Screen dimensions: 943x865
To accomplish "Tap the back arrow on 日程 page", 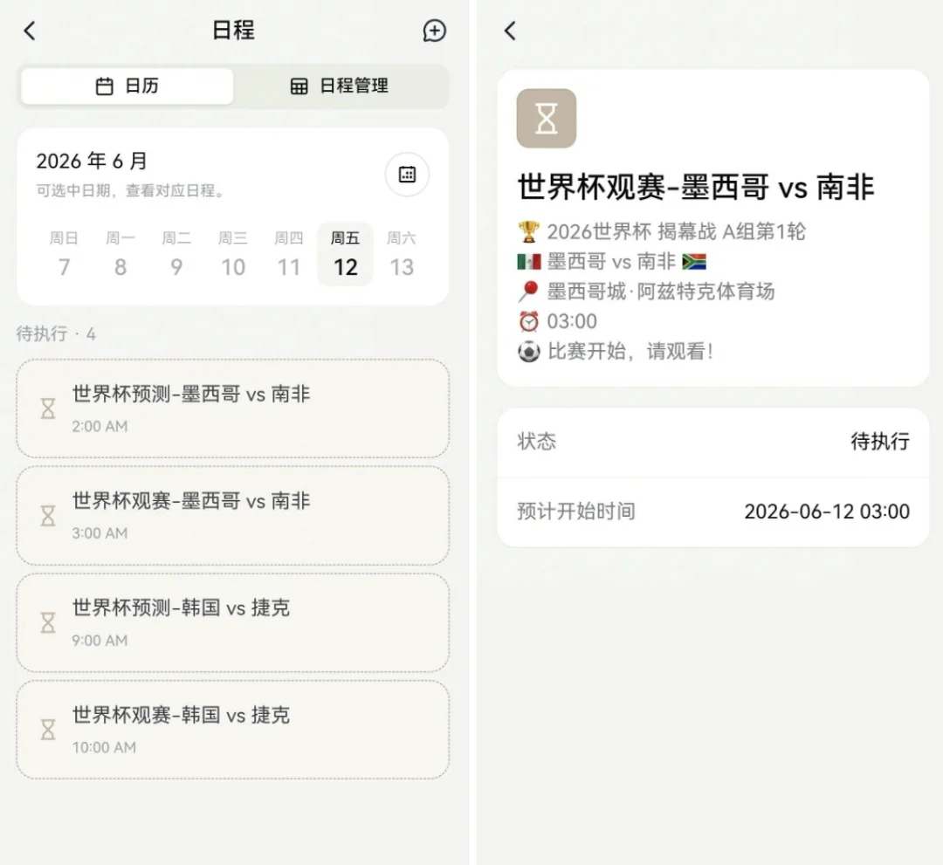I will (30, 31).
